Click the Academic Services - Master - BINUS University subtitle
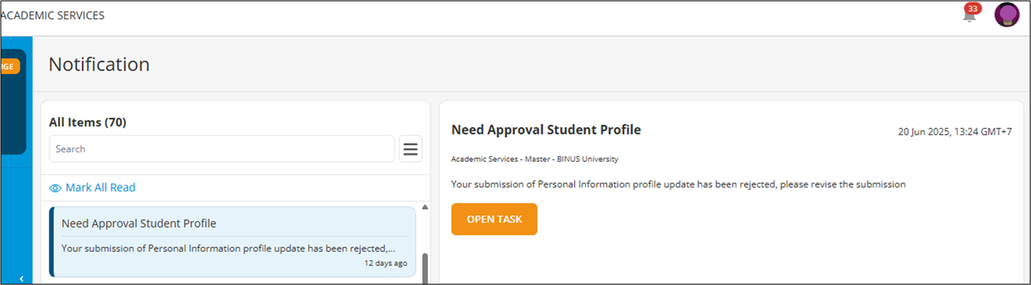Viewport: 1031px width, 285px height. click(x=535, y=159)
